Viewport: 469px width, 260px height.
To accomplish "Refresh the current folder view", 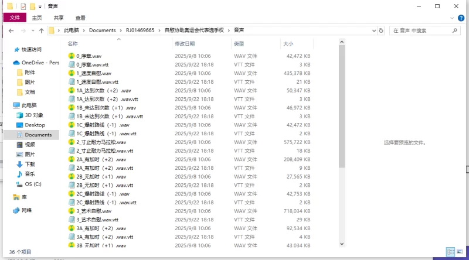I will click(x=382, y=30).
